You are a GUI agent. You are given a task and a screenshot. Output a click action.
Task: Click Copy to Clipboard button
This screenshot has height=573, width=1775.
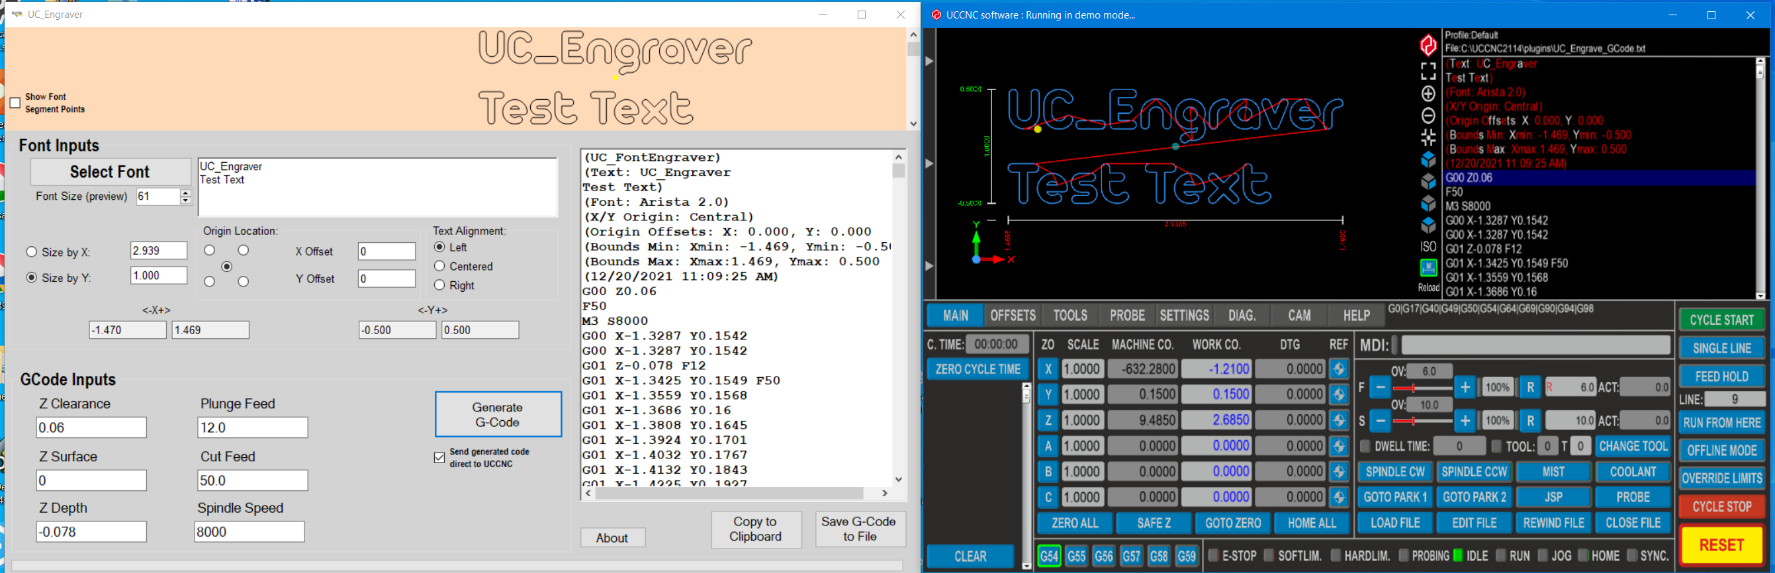coord(756,529)
